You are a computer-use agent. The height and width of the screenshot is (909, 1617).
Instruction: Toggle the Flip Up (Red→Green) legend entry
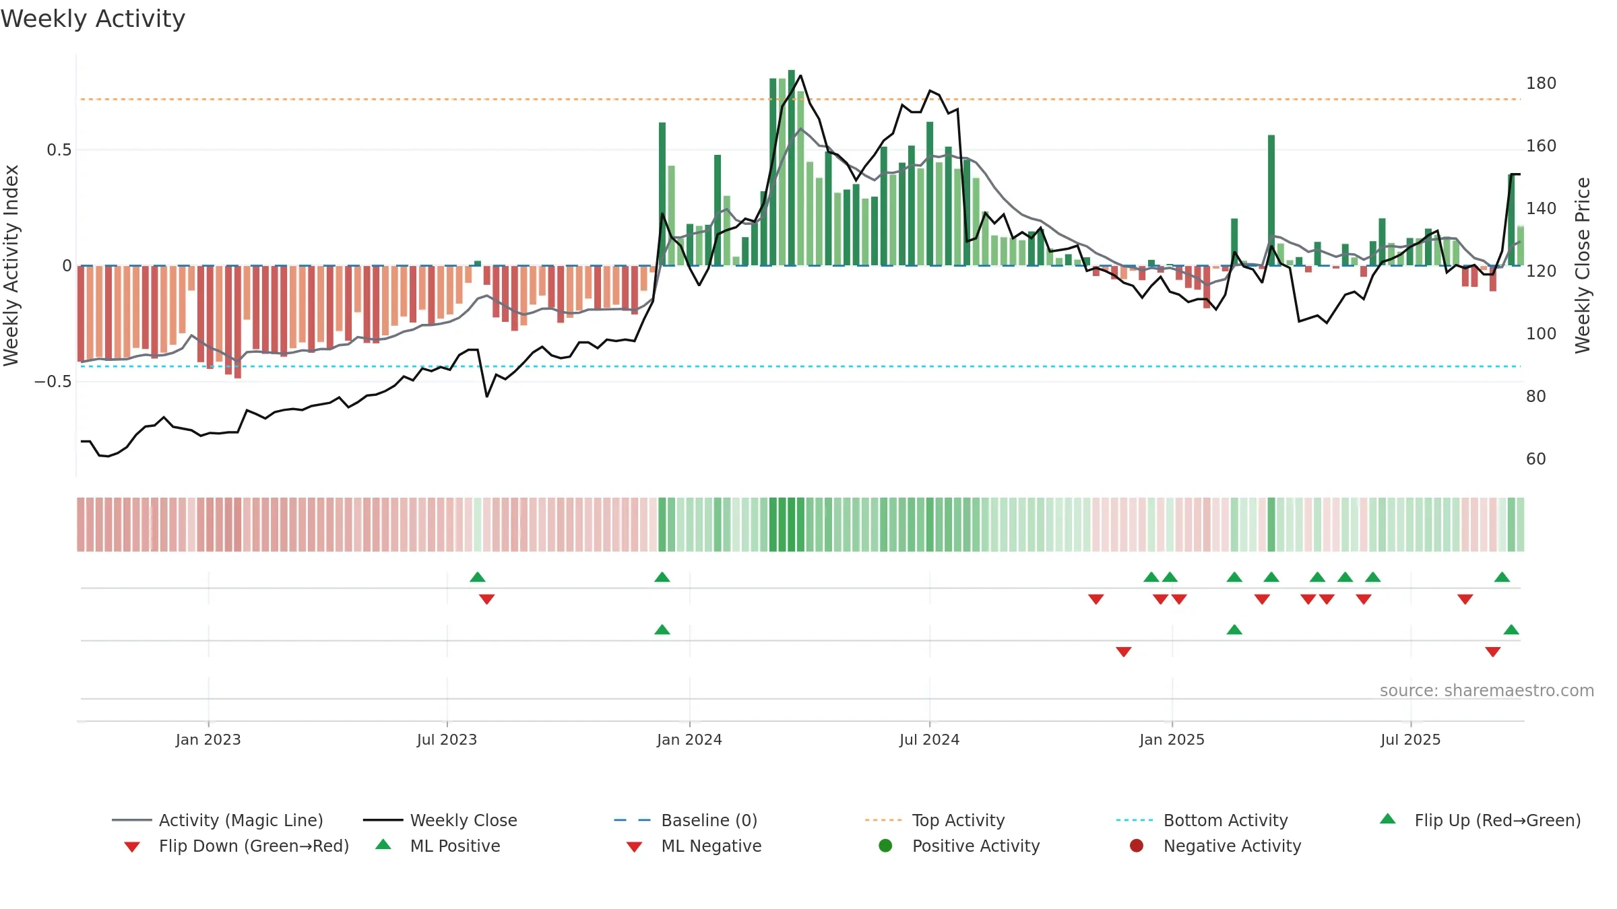1480,820
